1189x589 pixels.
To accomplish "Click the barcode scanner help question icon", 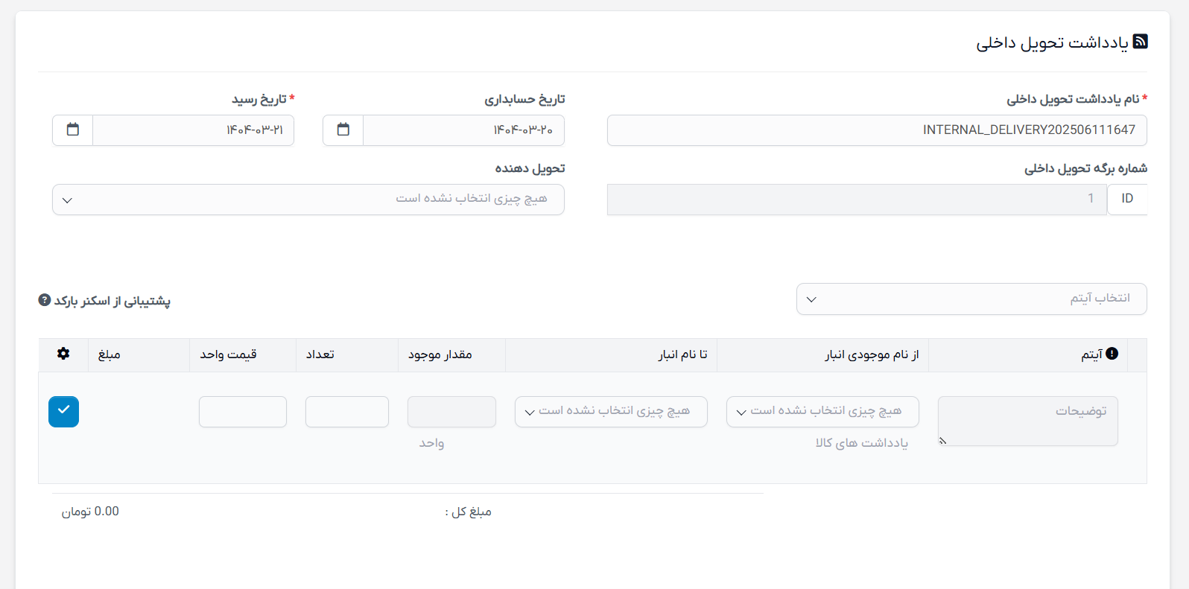I will pos(45,300).
